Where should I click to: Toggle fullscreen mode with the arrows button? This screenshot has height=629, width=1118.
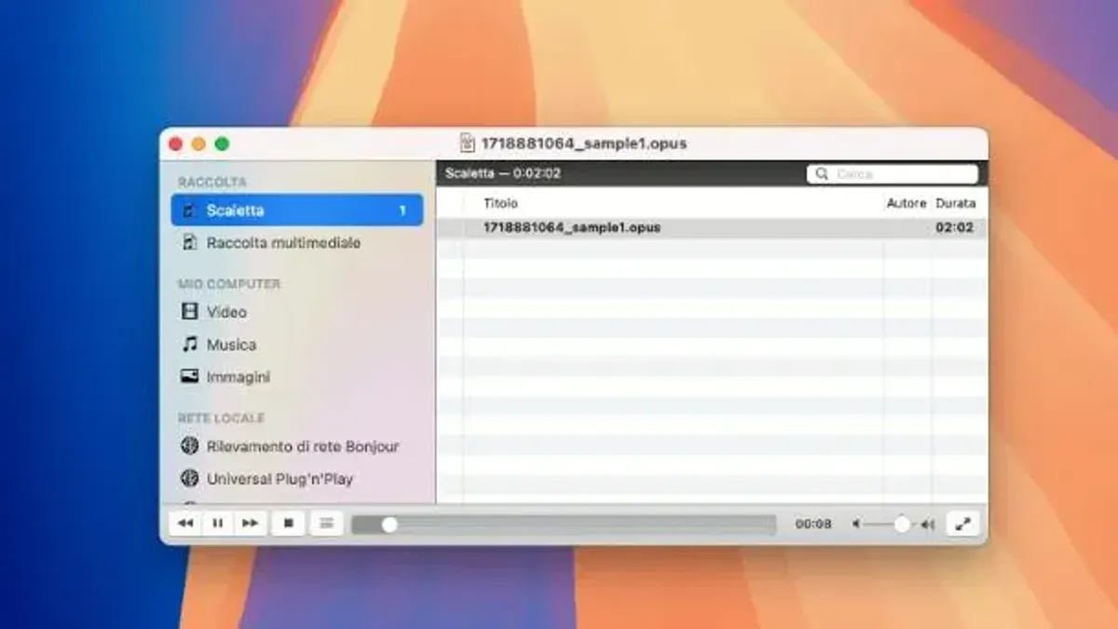click(963, 524)
